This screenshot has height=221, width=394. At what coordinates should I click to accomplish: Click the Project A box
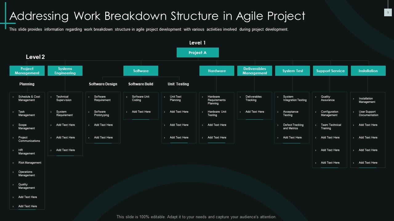pyautogui.click(x=198, y=52)
